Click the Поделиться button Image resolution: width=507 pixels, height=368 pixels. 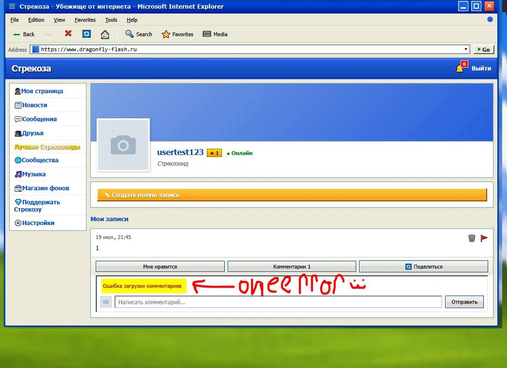pos(423,267)
